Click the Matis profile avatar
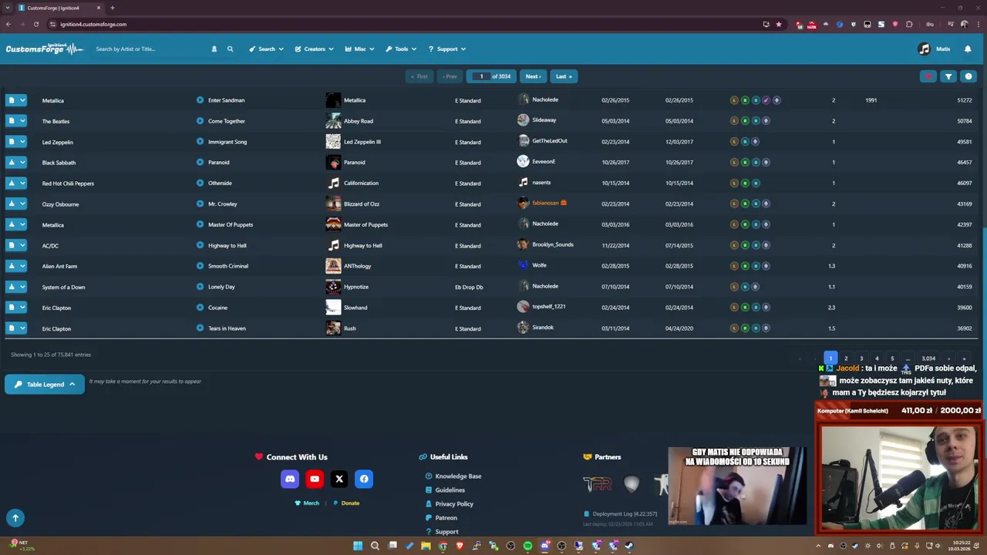 [x=925, y=49]
